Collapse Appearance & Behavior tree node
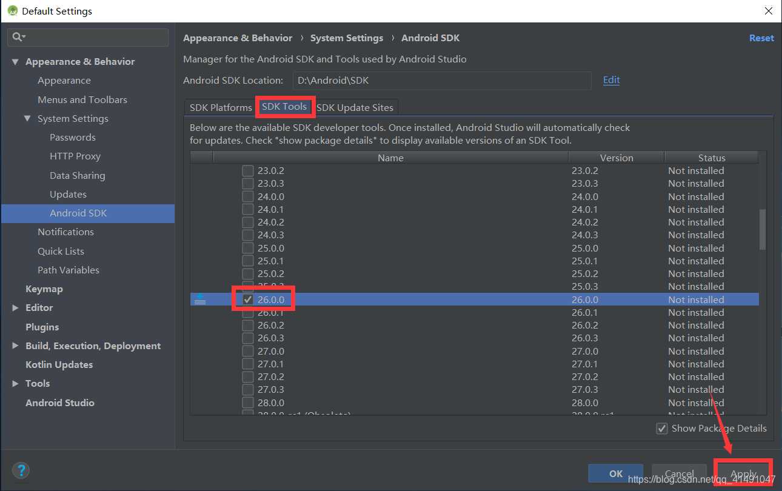 click(15, 62)
